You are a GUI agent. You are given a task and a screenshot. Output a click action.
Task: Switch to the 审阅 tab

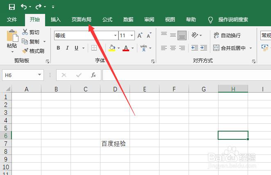[149, 20]
